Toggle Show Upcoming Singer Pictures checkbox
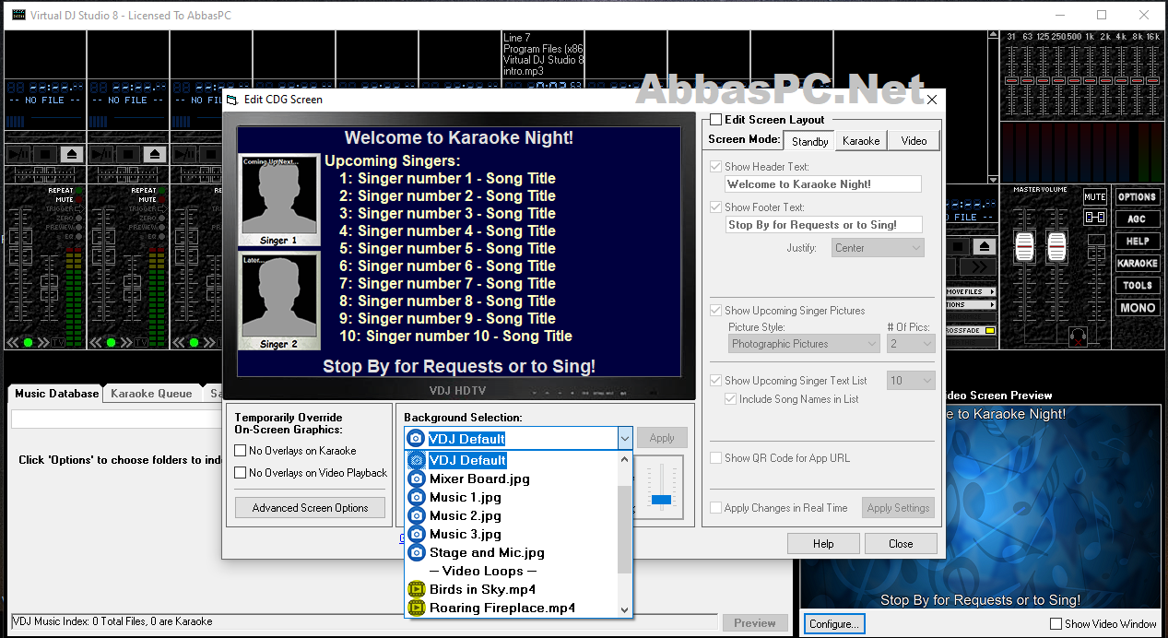Image resolution: width=1168 pixels, height=638 pixels. tap(715, 311)
